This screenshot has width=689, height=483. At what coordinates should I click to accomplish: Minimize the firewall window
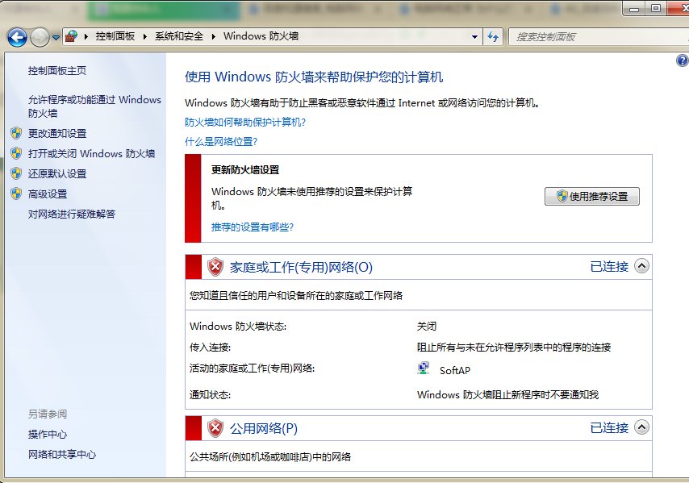tap(634, 9)
